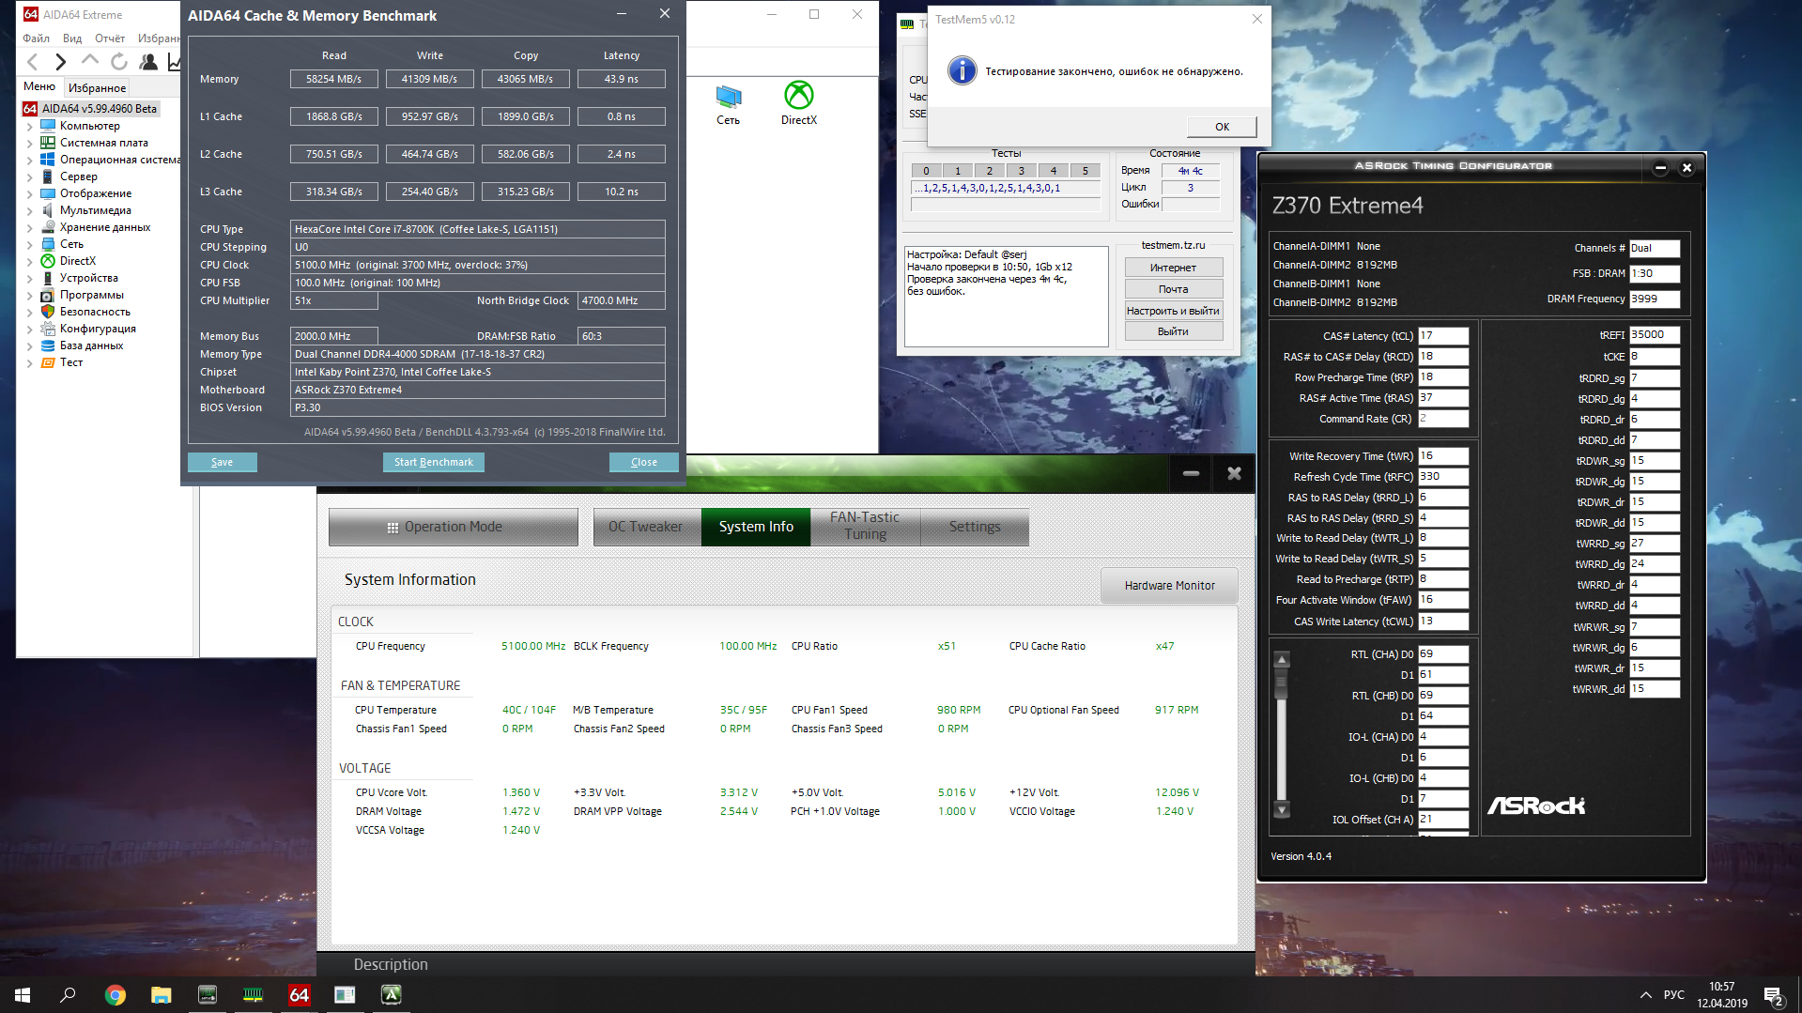Click the scrollbar down arrow in Timing Configurator
Viewport: 1802px width, 1013px height.
[x=1282, y=809]
